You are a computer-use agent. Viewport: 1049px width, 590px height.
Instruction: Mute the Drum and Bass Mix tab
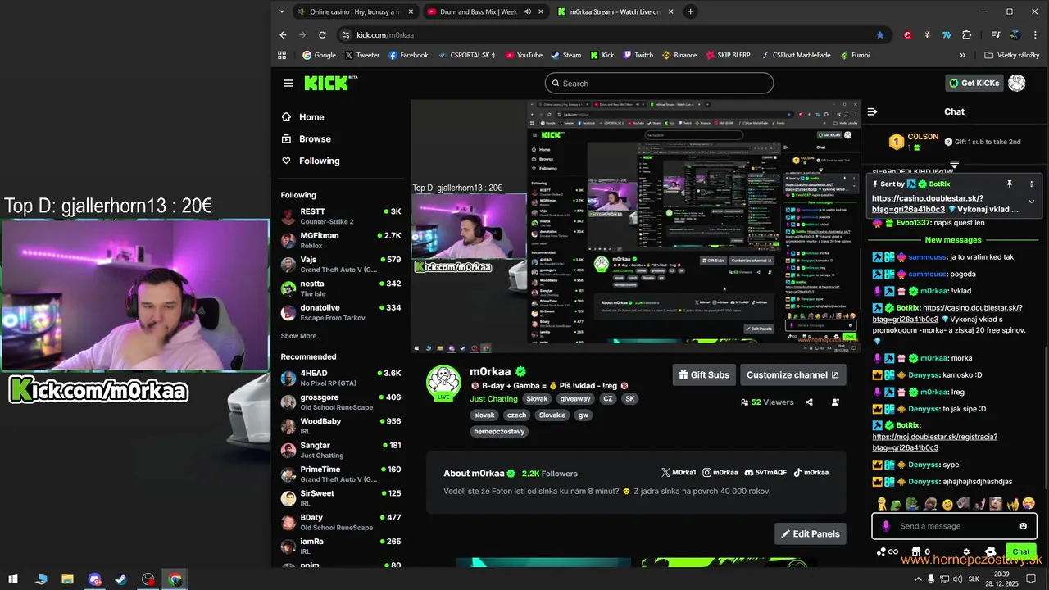[528, 11]
